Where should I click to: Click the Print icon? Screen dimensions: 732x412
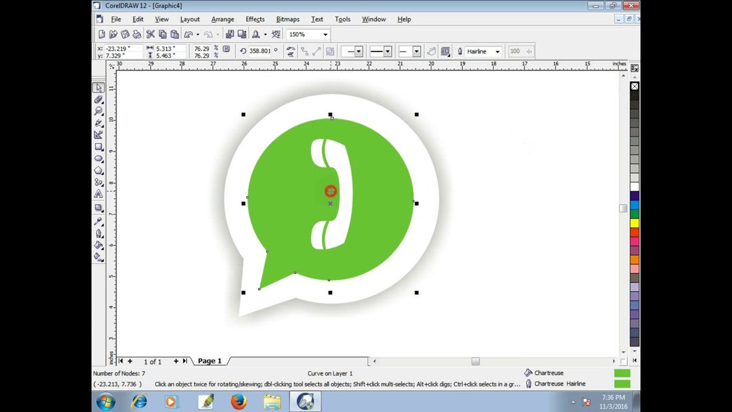pyautogui.click(x=137, y=34)
